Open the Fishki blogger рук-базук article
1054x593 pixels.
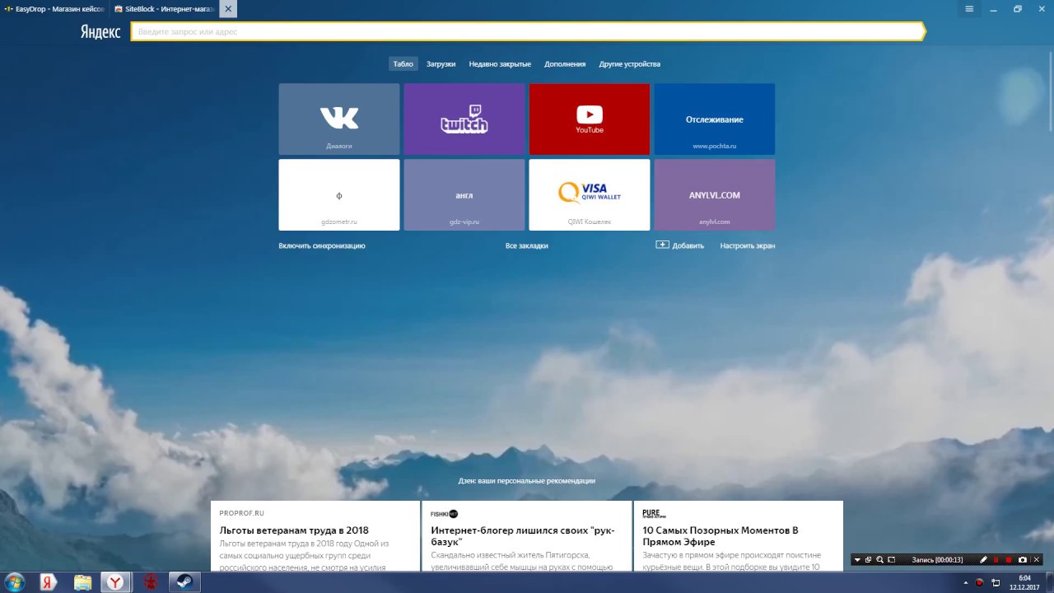pos(527,536)
